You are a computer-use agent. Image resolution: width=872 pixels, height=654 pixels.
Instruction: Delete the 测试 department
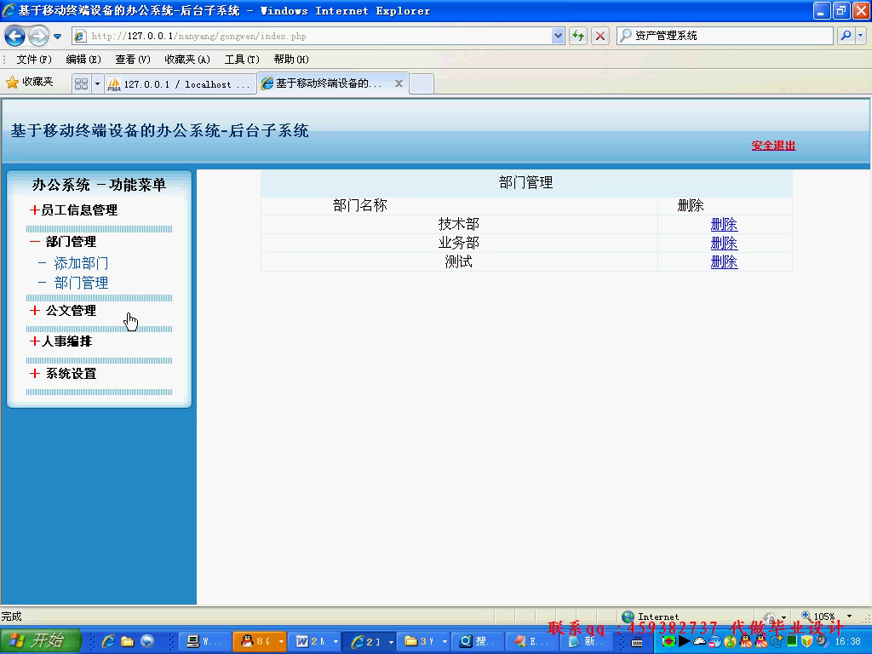click(724, 262)
